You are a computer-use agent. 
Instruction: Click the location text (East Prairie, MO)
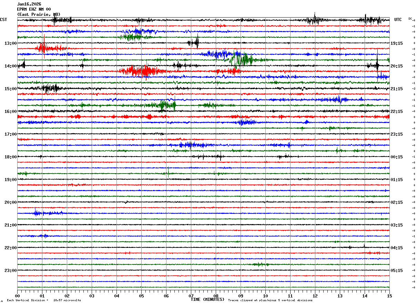(x=39, y=14)
